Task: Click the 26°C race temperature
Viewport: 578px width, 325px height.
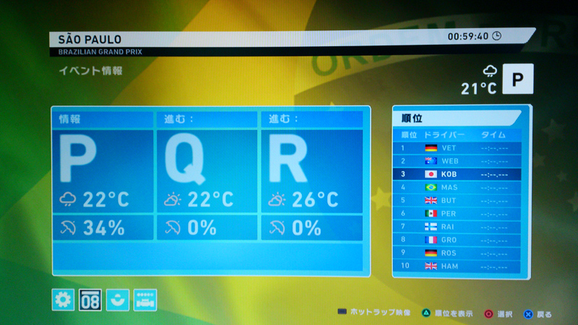Action: tap(315, 200)
